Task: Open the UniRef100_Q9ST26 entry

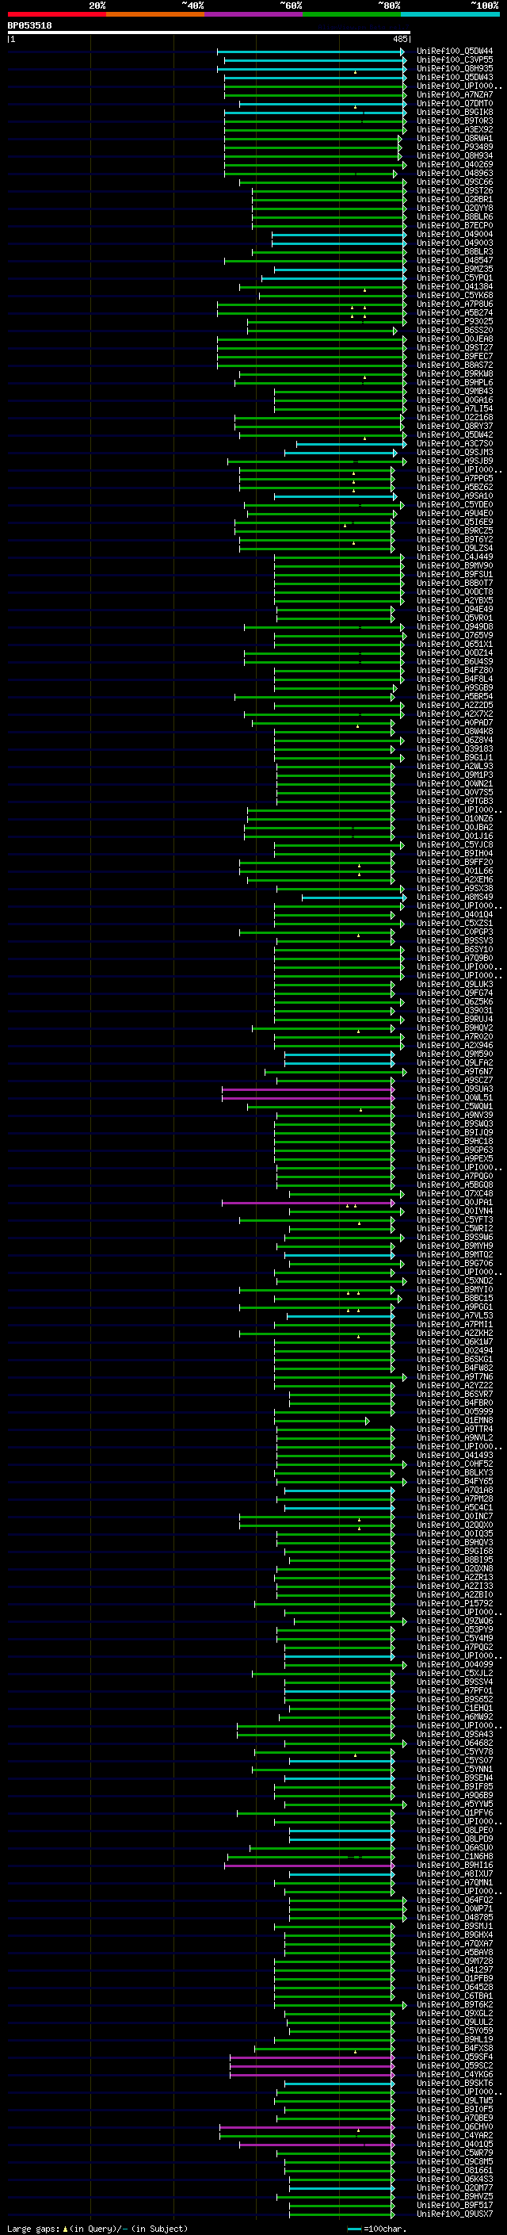Action: 454,191
